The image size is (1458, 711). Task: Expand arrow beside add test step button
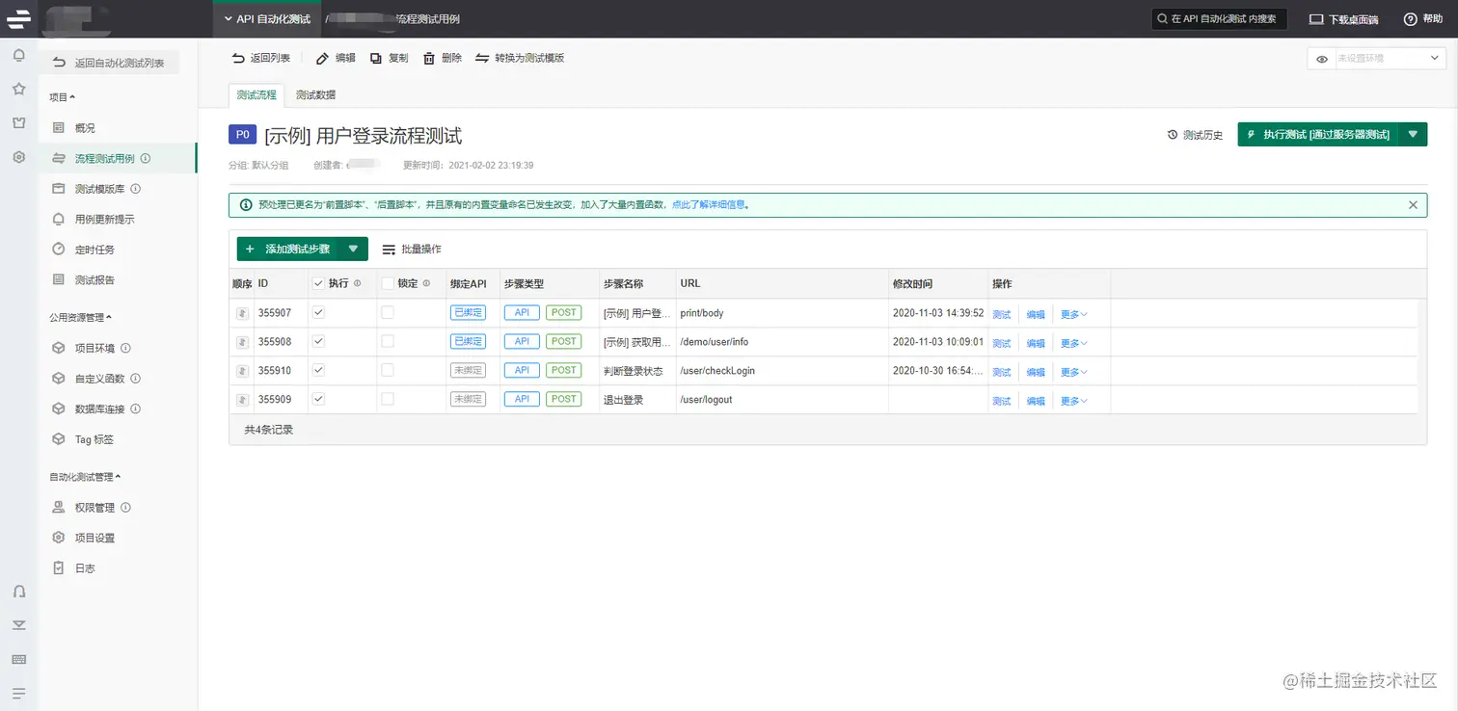tap(353, 249)
